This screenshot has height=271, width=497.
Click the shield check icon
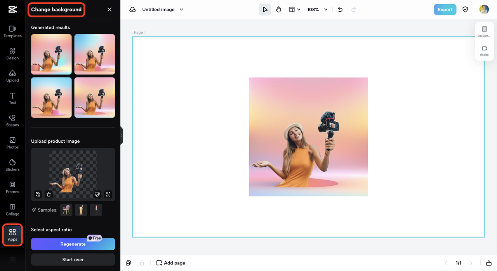tap(465, 9)
